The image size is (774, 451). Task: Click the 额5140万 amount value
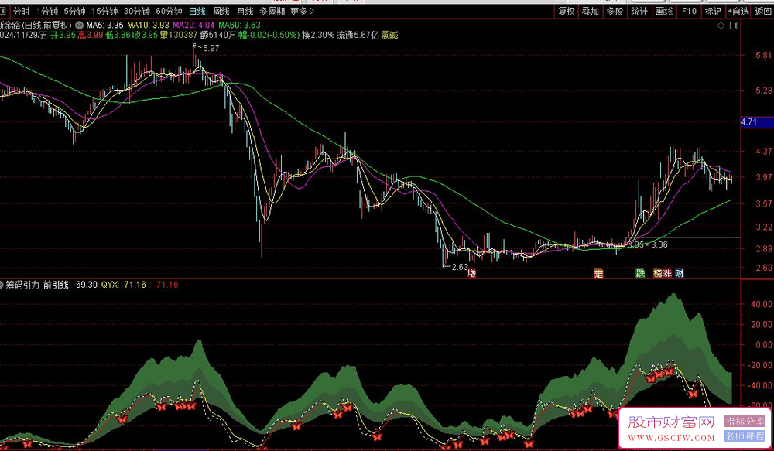(217, 36)
